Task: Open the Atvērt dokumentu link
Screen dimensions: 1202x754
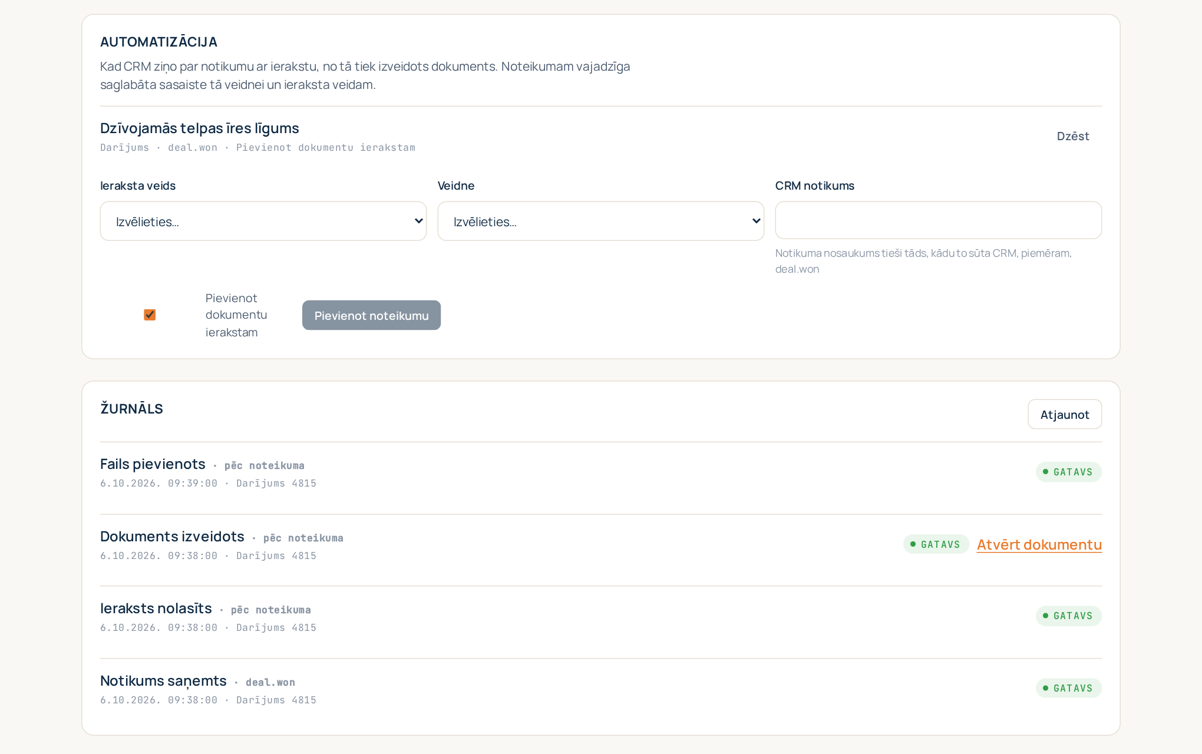Action: pyautogui.click(x=1039, y=544)
